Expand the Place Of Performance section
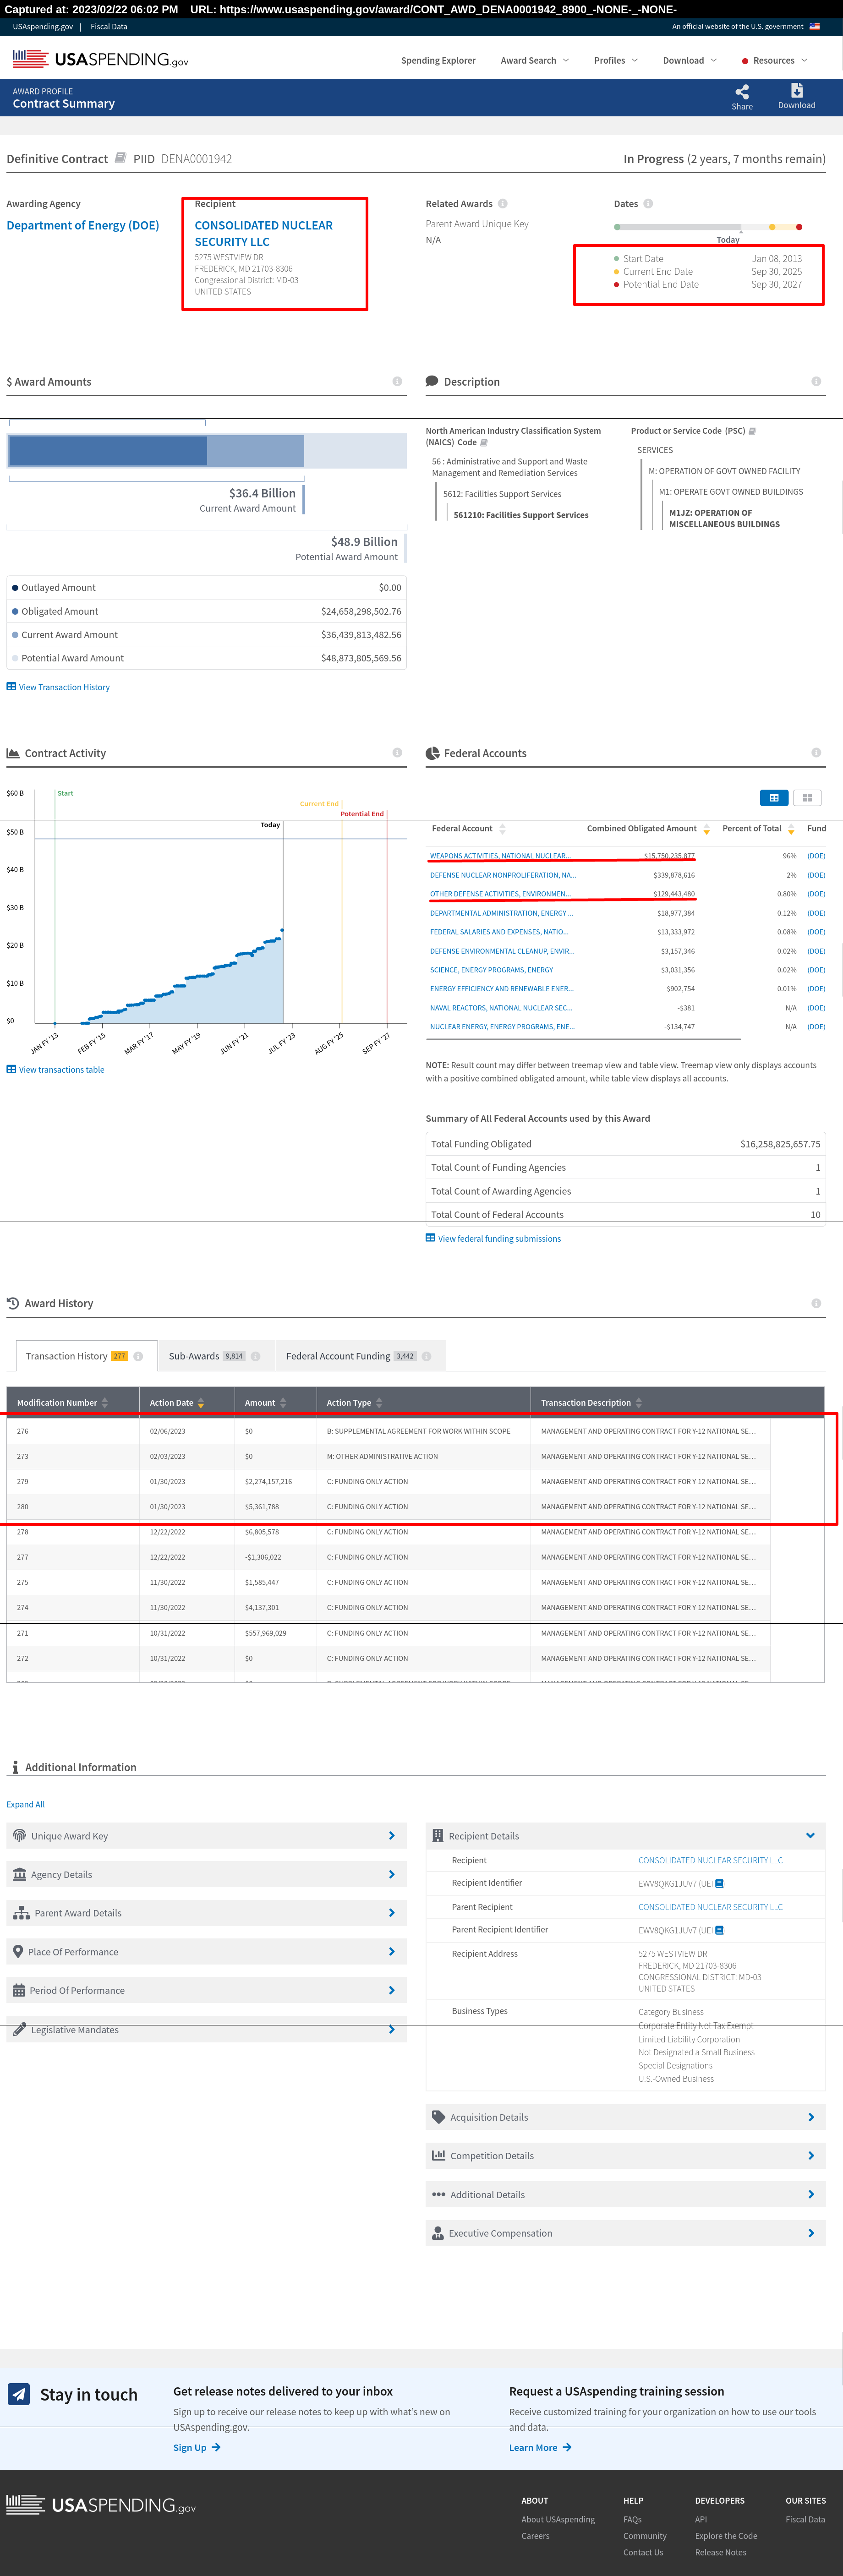 coord(206,1952)
